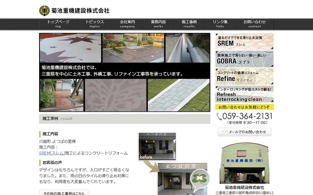Click the メールでのお問い合わせ button

tap(245, 132)
